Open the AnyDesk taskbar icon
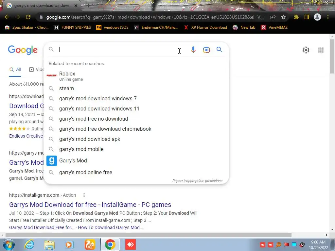Viewport: 335px width, 251px height. pos(131,244)
